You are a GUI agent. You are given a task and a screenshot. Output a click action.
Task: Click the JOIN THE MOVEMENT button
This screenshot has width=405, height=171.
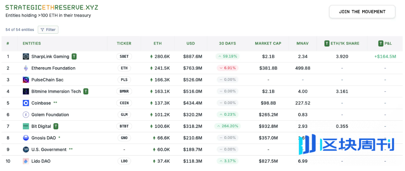[362, 12]
